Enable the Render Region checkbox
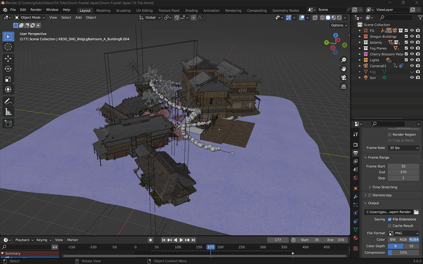The width and height of the screenshot is (423, 264). (390, 135)
